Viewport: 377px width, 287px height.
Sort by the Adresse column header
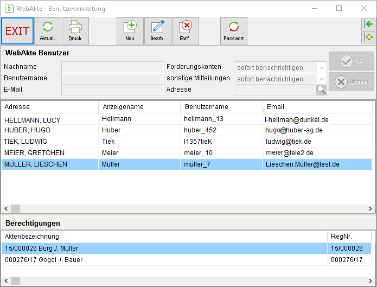(x=50, y=107)
